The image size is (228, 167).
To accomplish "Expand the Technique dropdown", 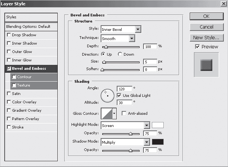I will [x=118, y=39].
